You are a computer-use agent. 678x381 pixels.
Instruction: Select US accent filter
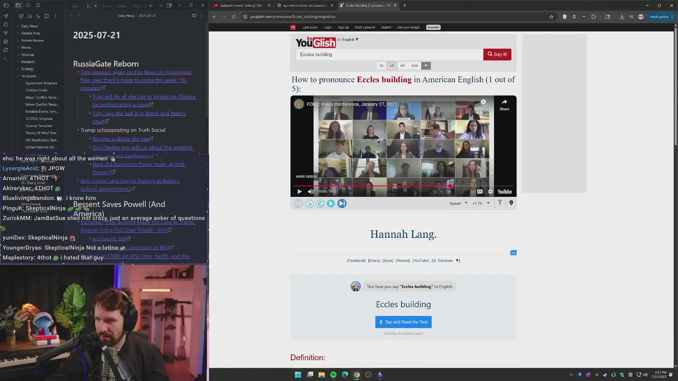click(x=391, y=66)
